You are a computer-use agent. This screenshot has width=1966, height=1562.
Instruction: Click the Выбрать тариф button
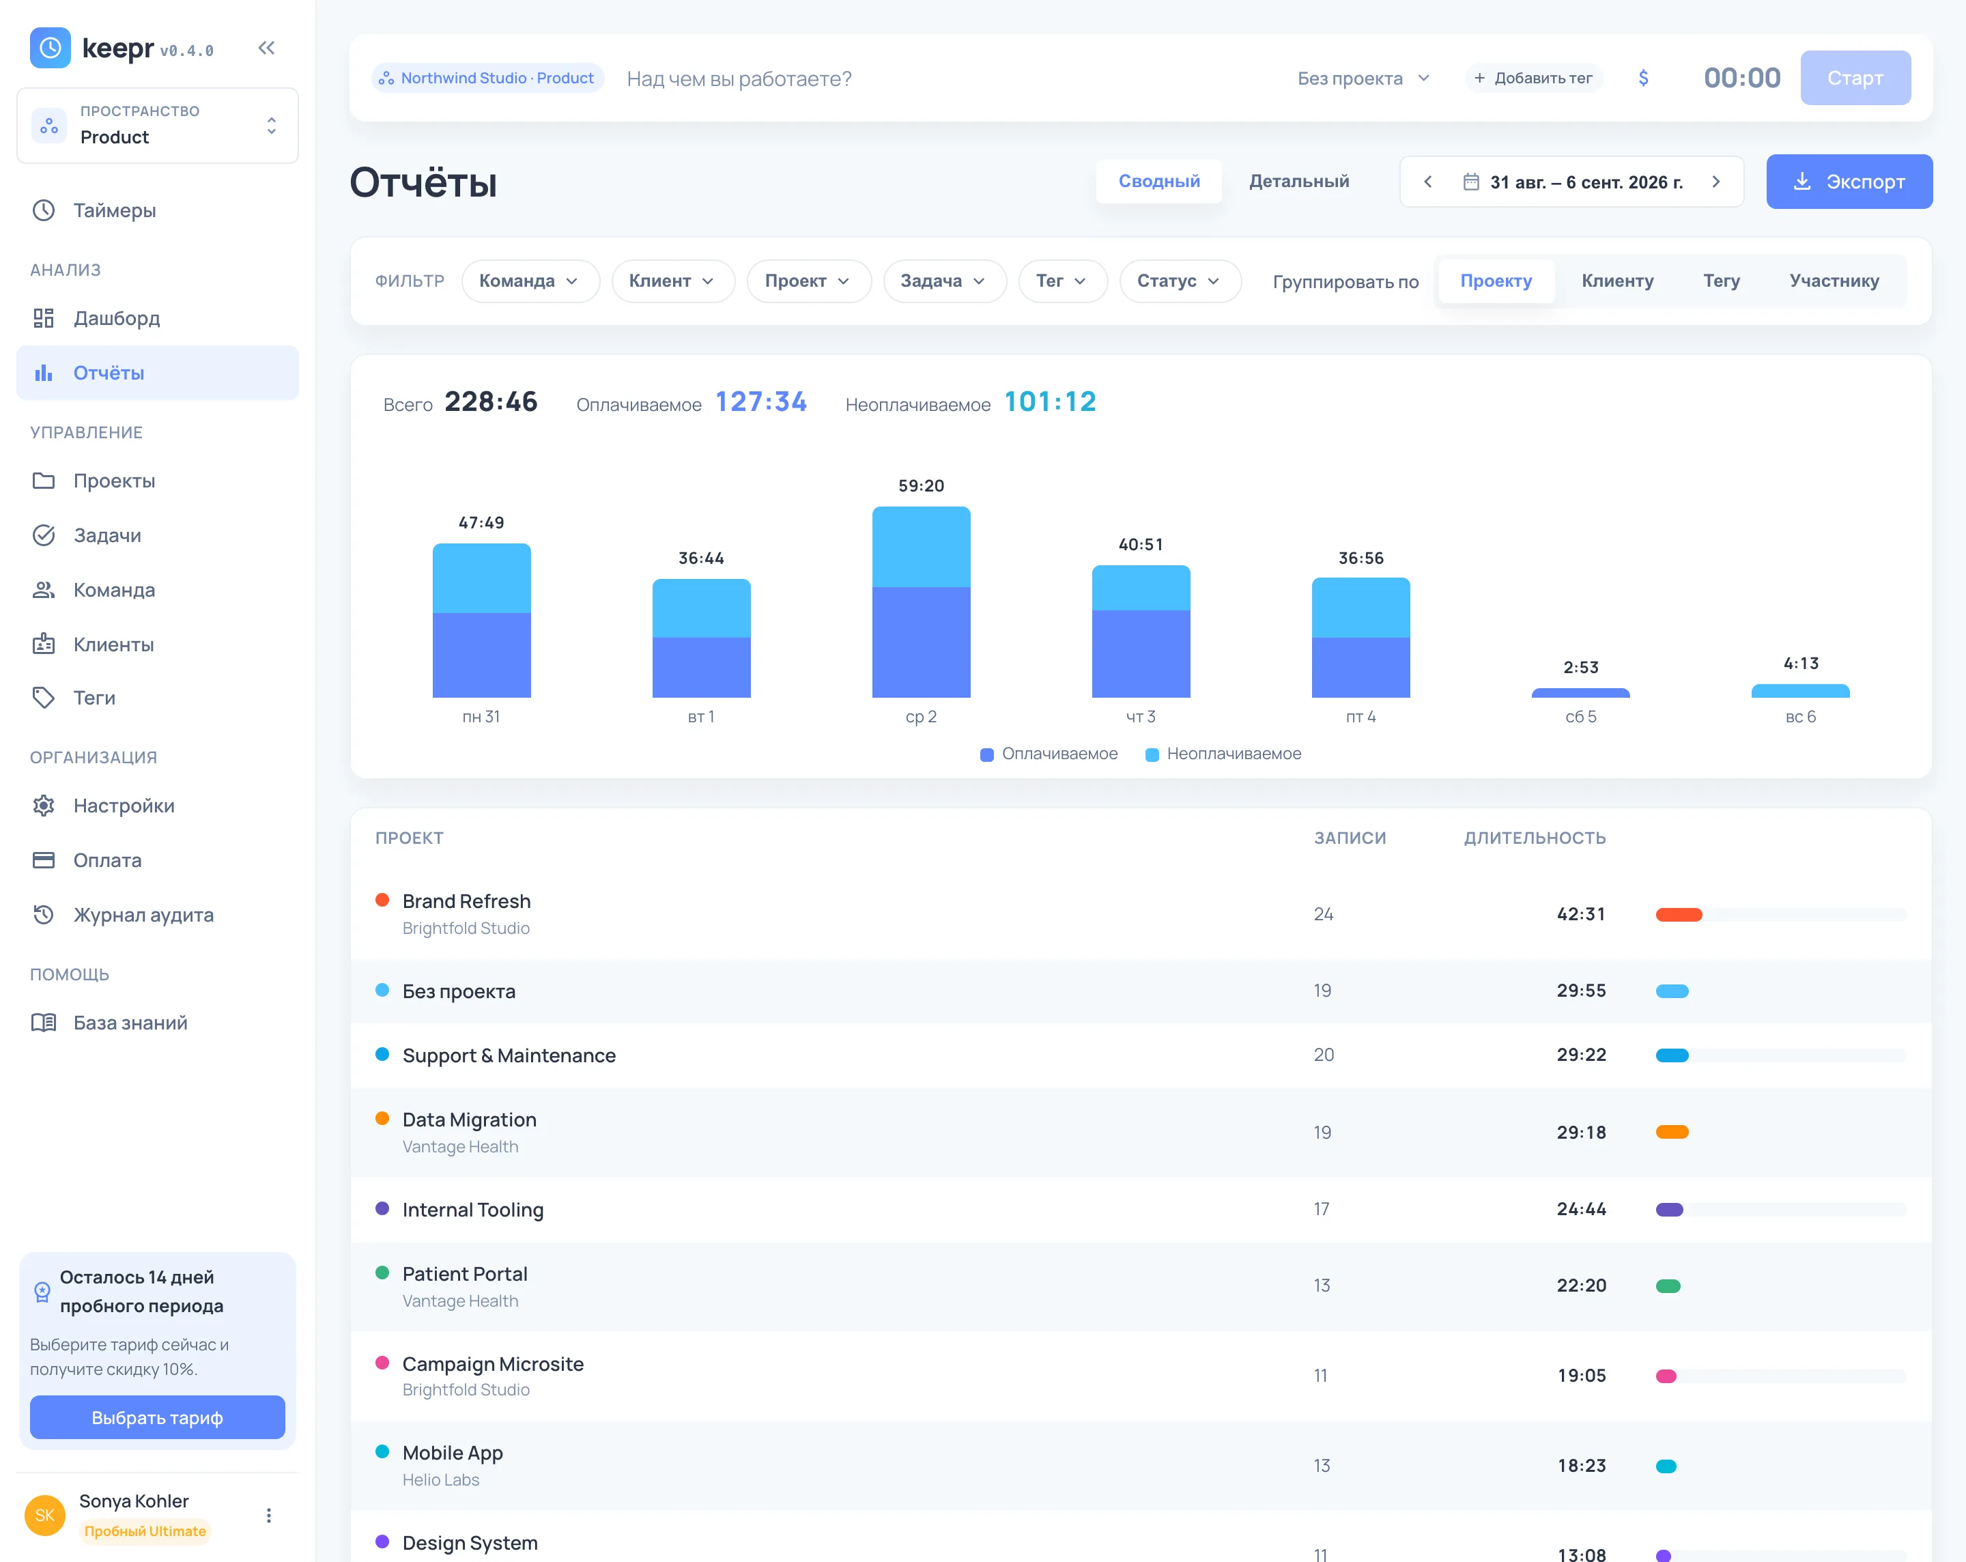click(x=158, y=1417)
